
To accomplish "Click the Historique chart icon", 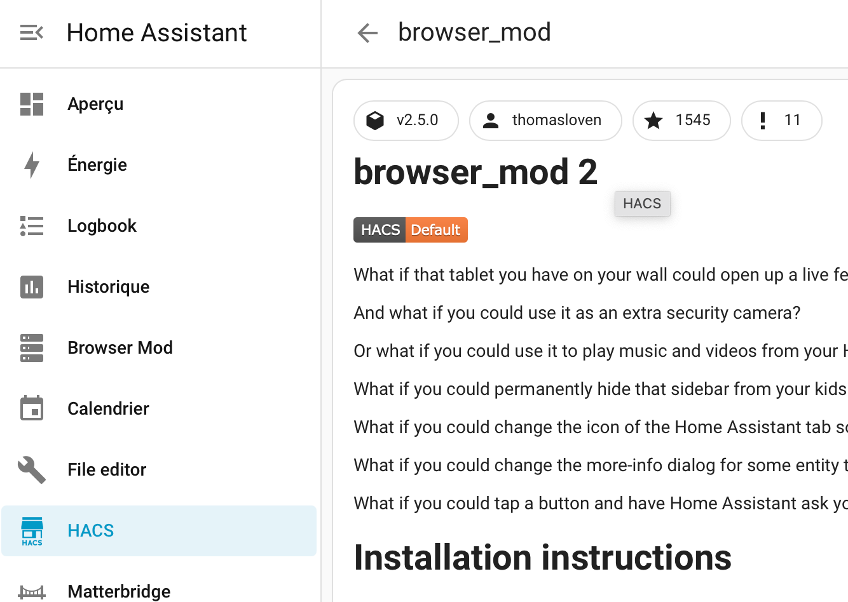I will pyautogui.click(x=31, y=287).
